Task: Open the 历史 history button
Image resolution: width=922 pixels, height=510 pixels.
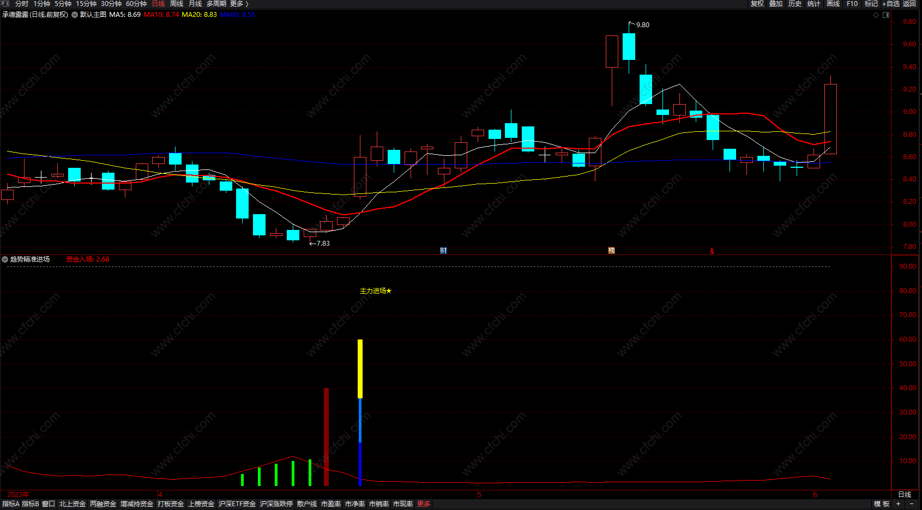Action: pyautogui.click(x=795, y=4)
